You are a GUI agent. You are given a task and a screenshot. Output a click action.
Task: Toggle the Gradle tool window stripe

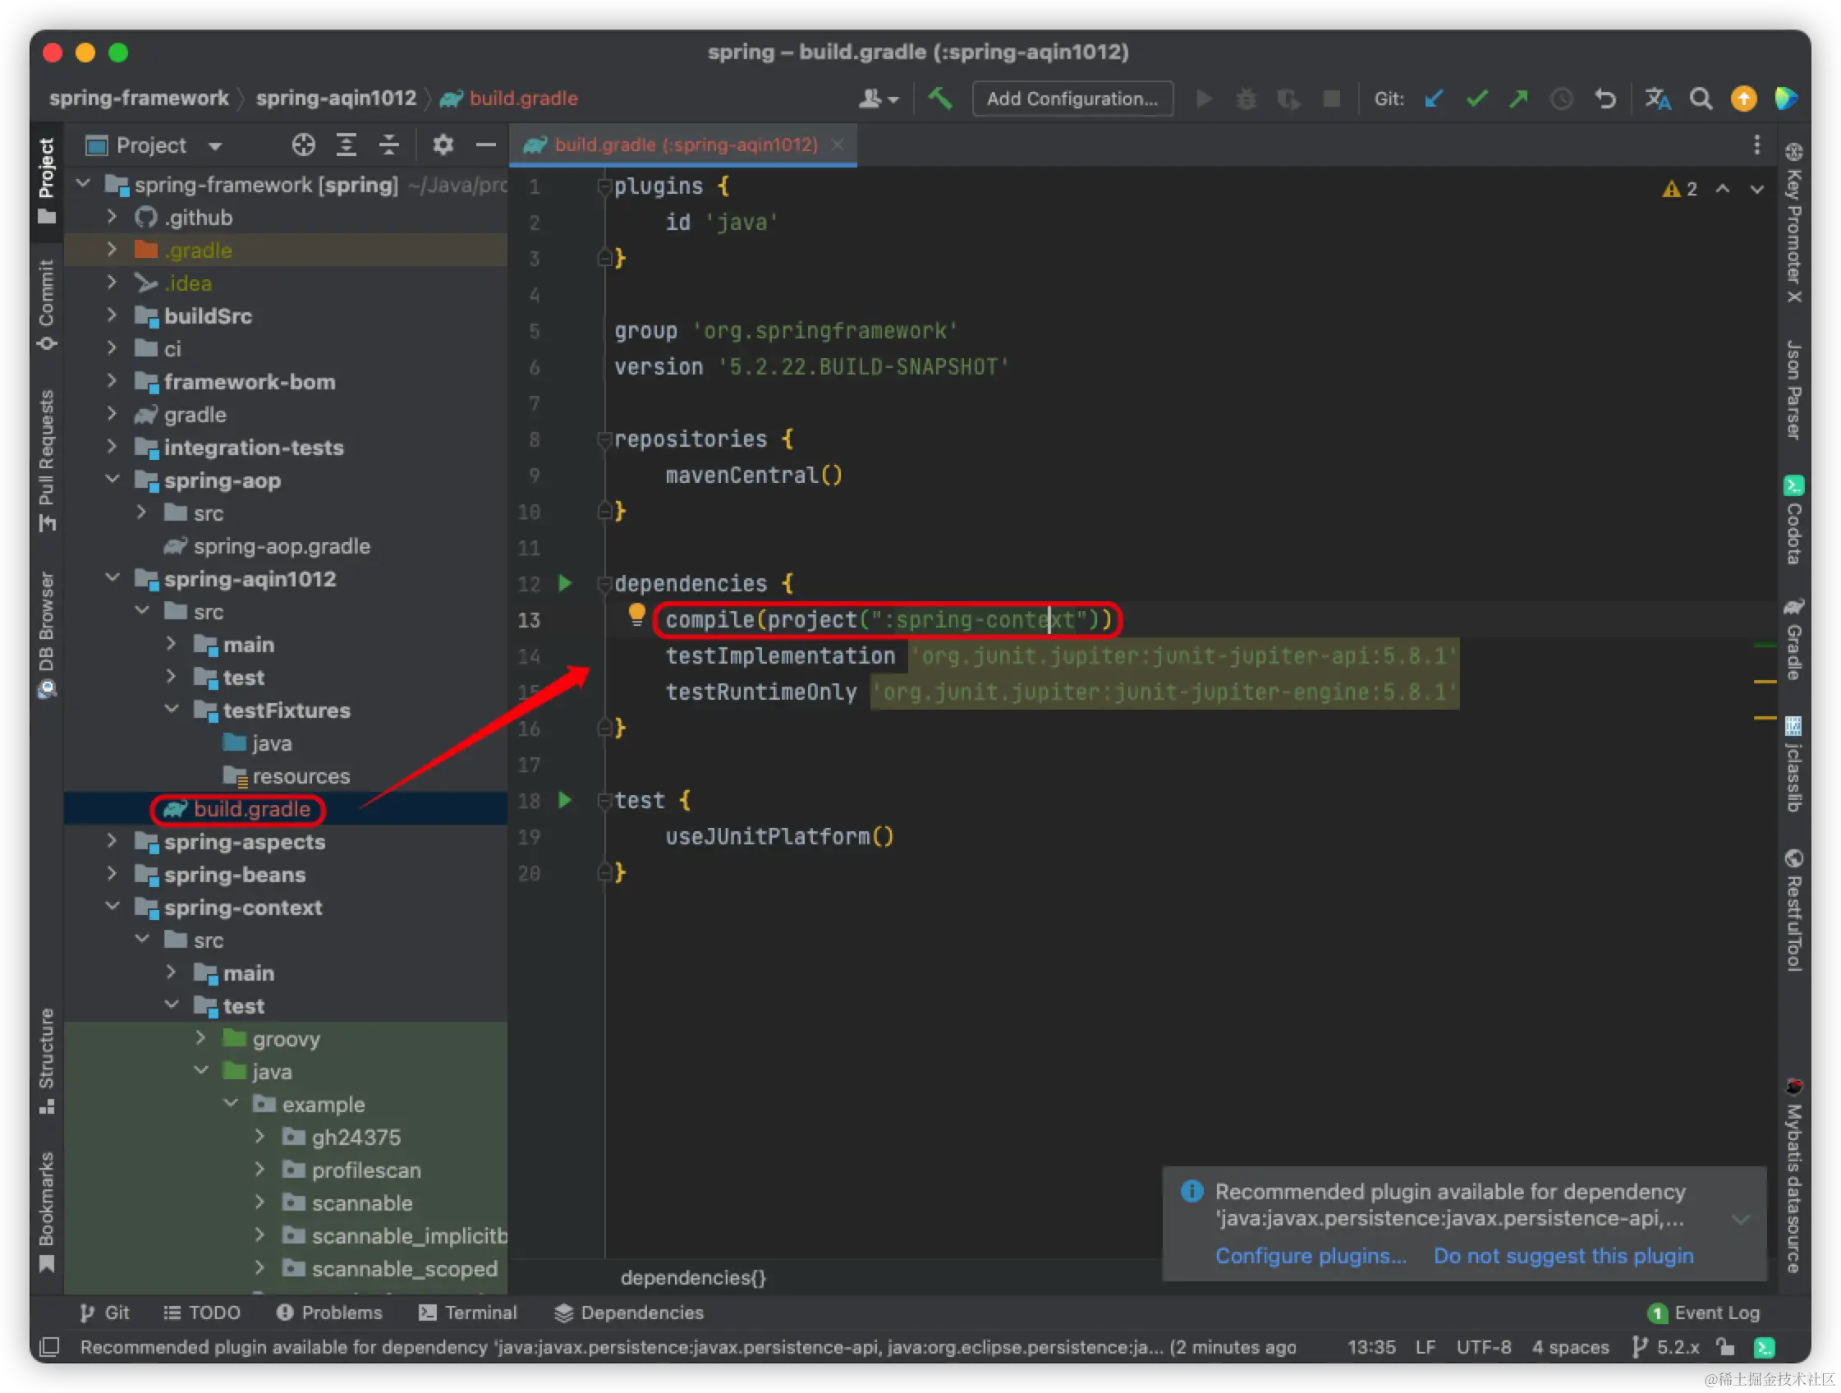tap(1794, 640)
